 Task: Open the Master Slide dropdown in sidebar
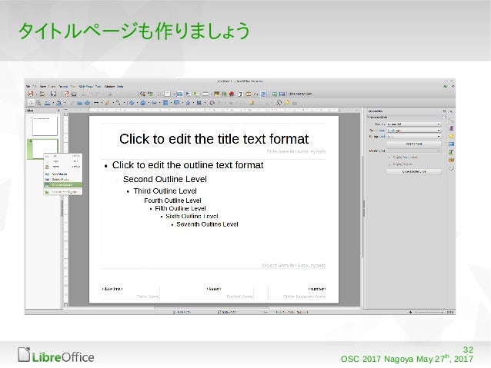click(414, 151)
